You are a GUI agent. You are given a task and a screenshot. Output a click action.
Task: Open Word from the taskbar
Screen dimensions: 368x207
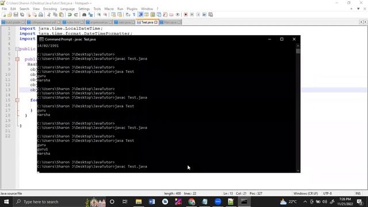[152, 202]
